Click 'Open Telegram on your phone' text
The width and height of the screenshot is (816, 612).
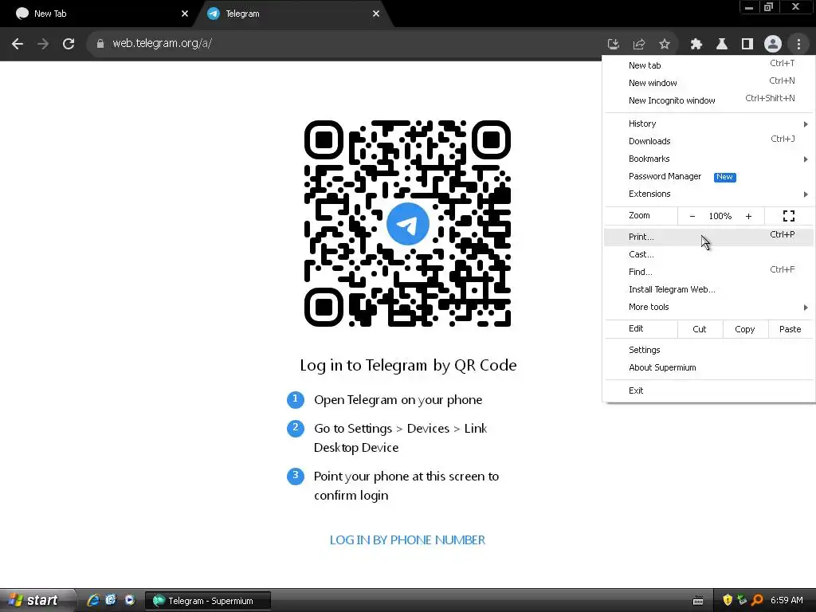pyautogui.click(x=398, y=400)
